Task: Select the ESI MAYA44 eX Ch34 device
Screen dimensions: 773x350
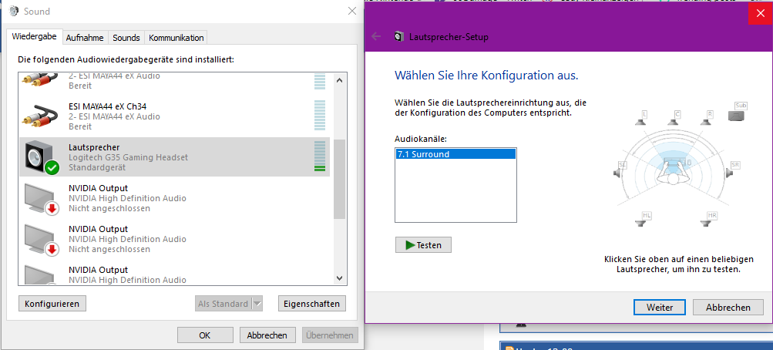Action: click(174, 116)
